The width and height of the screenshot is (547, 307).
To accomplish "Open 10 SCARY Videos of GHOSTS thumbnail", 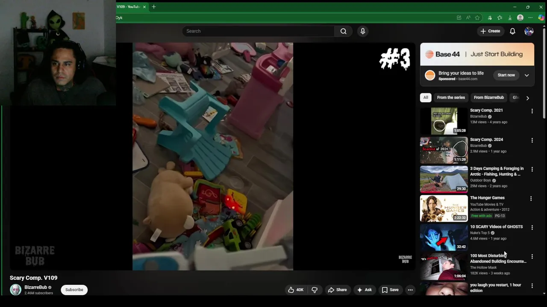I will click(x=444, y=237).
